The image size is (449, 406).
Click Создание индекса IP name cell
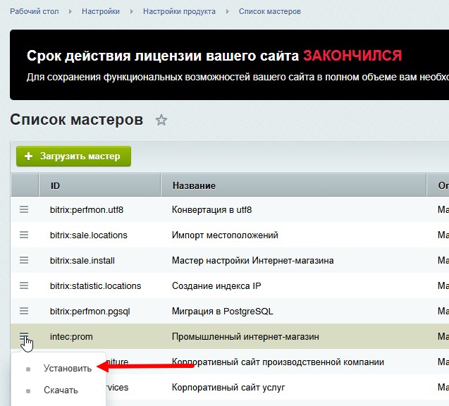point(216,285)
